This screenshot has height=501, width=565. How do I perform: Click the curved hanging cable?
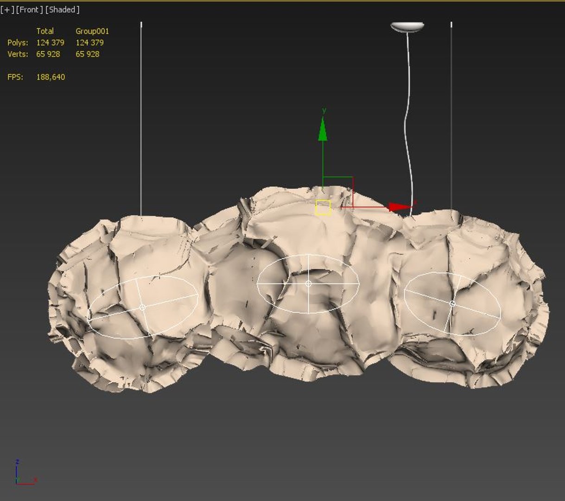pos(408,125)
